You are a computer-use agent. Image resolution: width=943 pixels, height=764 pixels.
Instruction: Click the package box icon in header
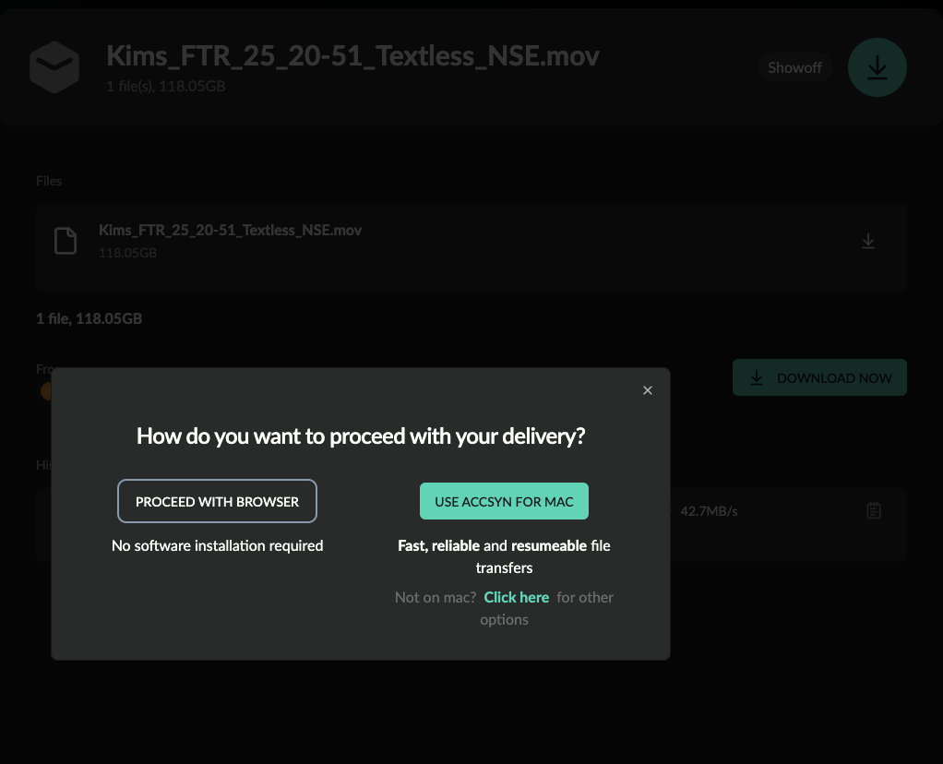(54, 67)
